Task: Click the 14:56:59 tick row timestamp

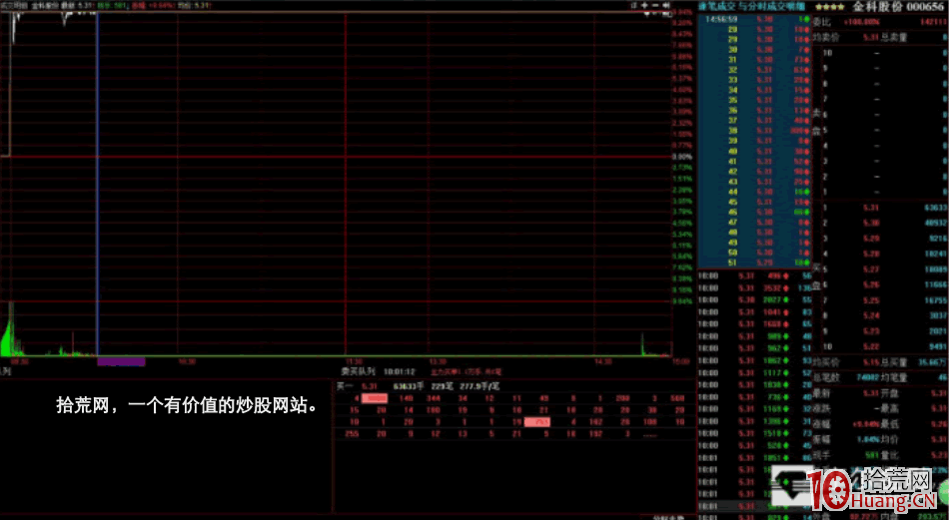Action: 721,19
